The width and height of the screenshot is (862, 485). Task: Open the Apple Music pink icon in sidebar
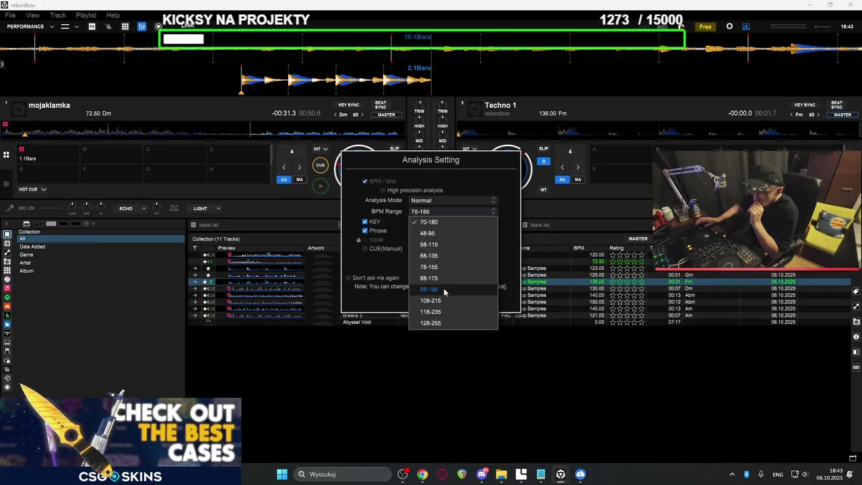7,288
